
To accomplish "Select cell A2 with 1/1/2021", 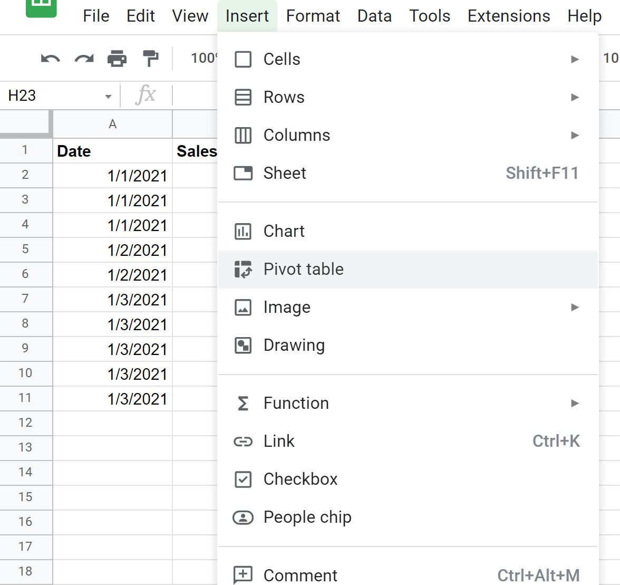I will tap(113, 176).
